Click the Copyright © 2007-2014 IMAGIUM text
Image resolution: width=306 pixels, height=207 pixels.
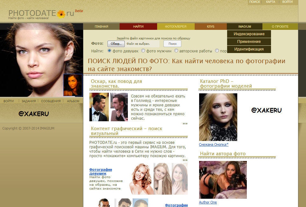point(28,128)
